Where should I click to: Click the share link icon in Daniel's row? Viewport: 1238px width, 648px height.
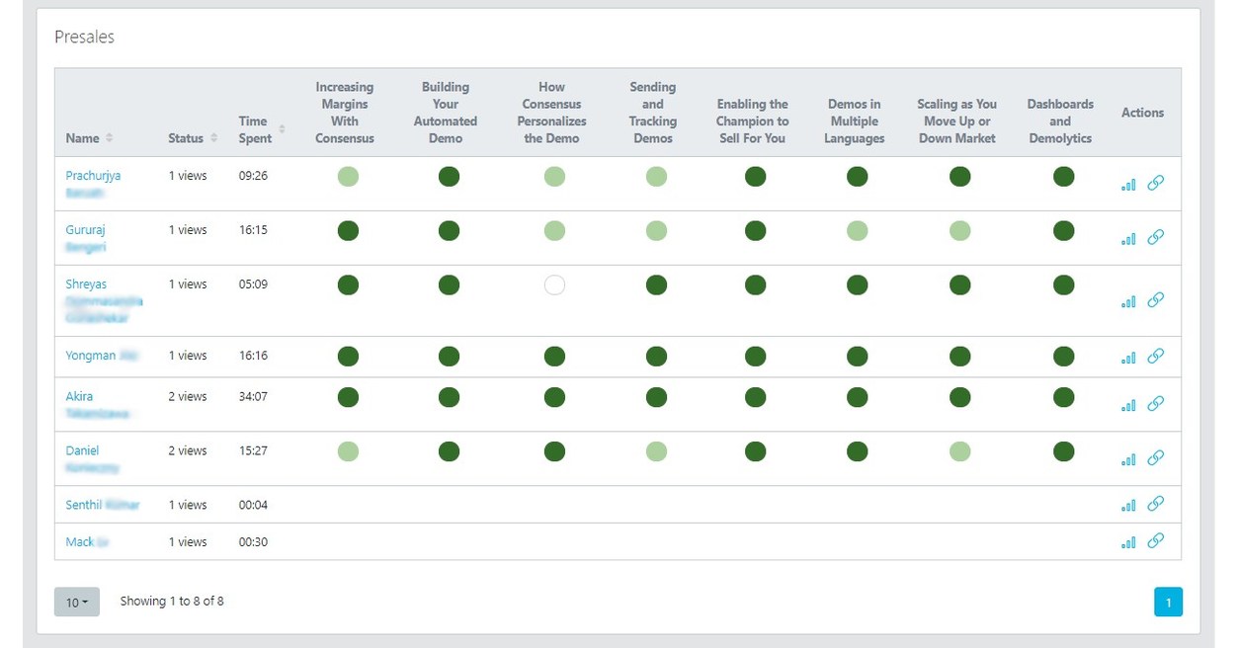point(1154,458)
